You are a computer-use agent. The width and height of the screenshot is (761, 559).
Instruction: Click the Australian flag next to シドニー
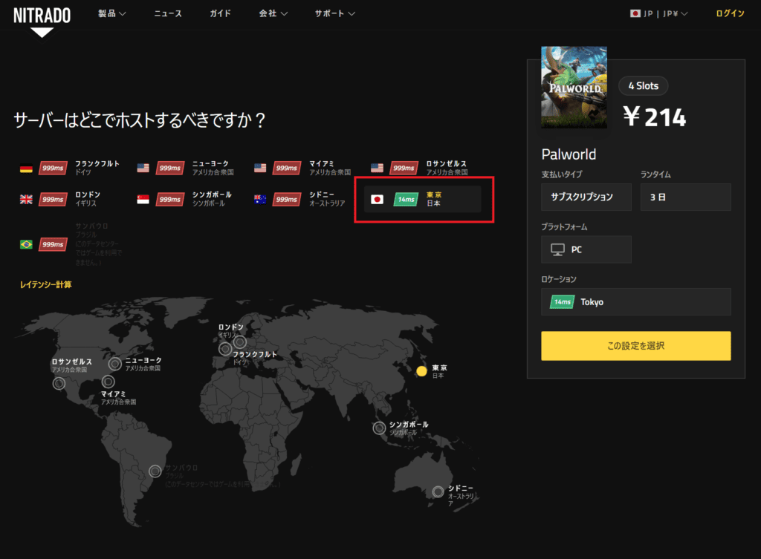[260, 199]
